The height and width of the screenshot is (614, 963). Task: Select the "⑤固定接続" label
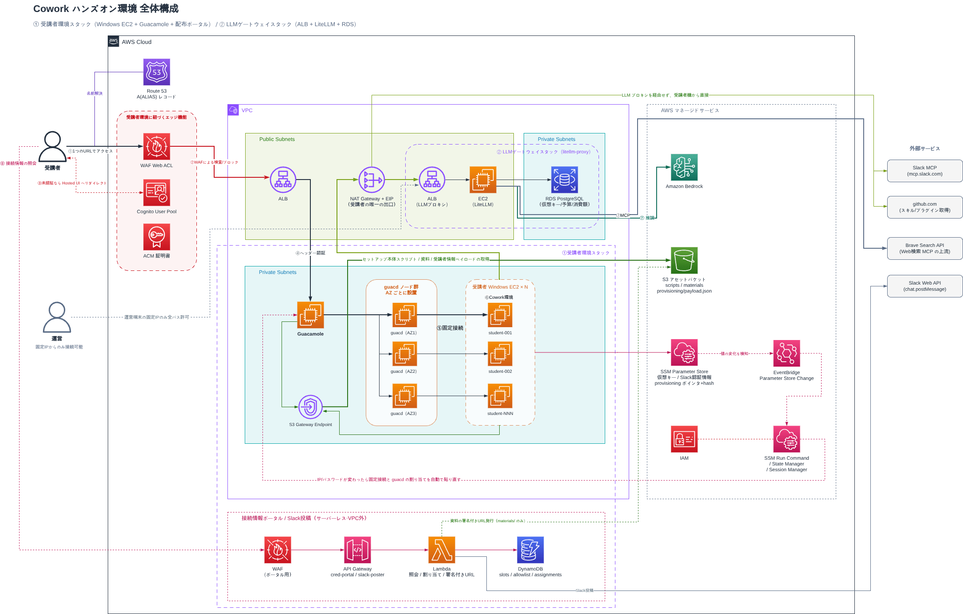pyautogui.click(x=450, y=328)
